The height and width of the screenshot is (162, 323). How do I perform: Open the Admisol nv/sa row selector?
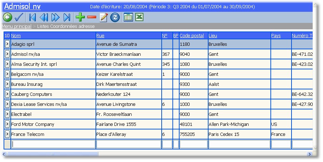[7, 54]
